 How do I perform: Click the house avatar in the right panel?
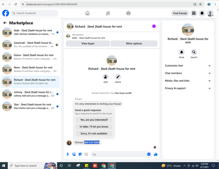[188, 30]
